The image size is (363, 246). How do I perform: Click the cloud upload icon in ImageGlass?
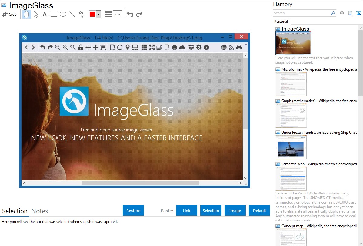[x=182, y=48]
